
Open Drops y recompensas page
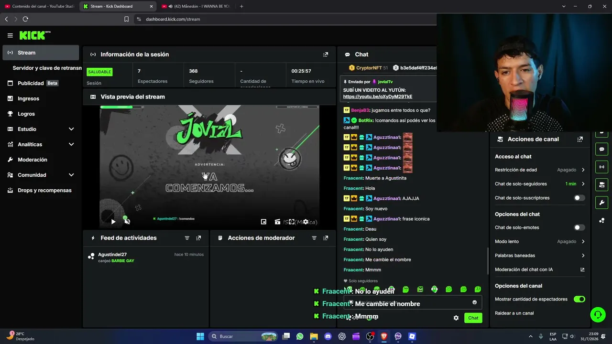pyautogui.click(x=40, y=190)
